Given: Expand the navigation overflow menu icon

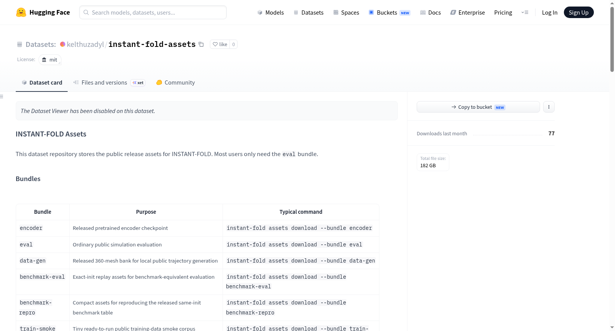Looking at the screenshot, I should (x=525, y=12).
